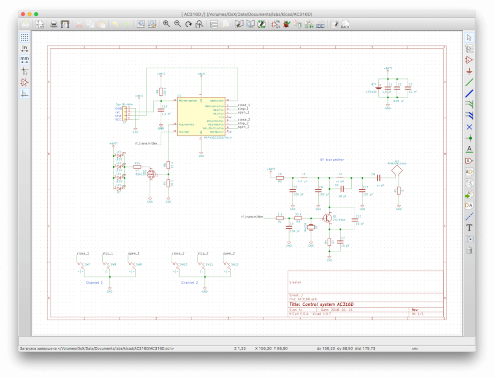Image resolution: width=494 pixels, height=378 pixels.
Task: Select the Place hierarchical label tool
Action: click(469, 172)
